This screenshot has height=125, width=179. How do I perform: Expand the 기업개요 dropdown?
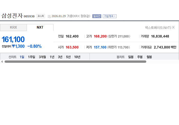[110, 16]
